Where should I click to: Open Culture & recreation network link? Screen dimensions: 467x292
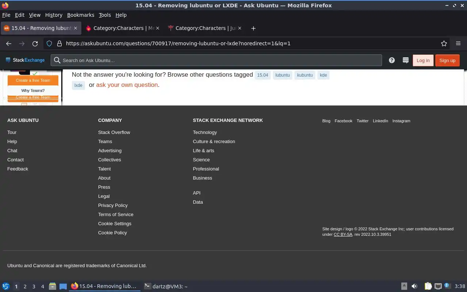(x=214, y=141)
